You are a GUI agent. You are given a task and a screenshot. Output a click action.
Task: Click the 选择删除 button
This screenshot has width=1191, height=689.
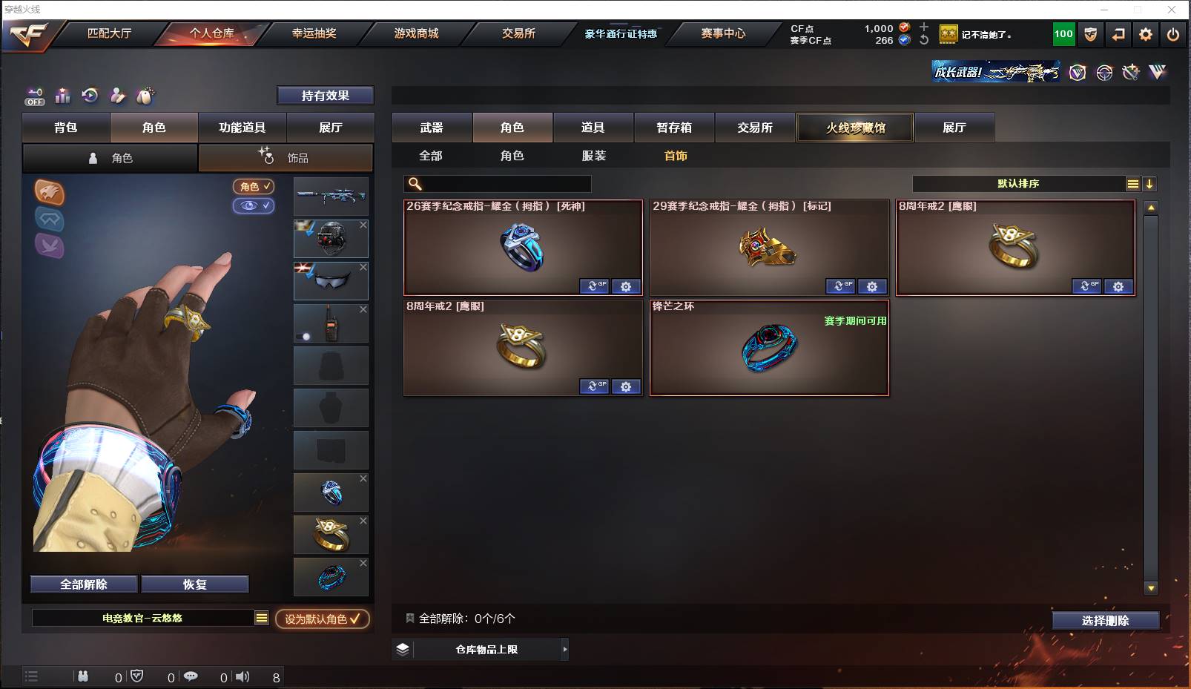point(1105,621)
